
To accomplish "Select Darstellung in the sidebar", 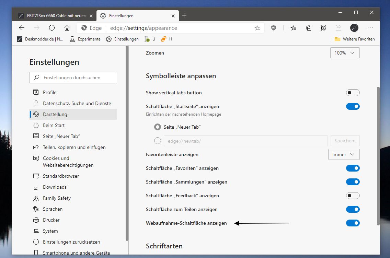I will 73,114.
